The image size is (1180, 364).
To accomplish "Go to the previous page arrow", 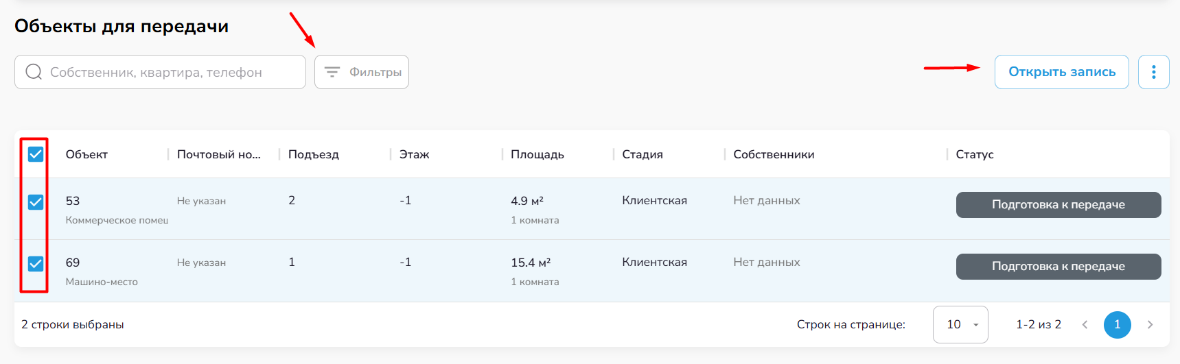I will pyautogui.click(x=1085, y=324).
